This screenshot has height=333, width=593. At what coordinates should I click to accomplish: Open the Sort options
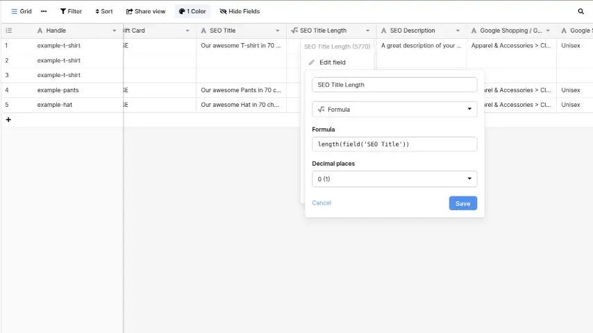[104, 11]
